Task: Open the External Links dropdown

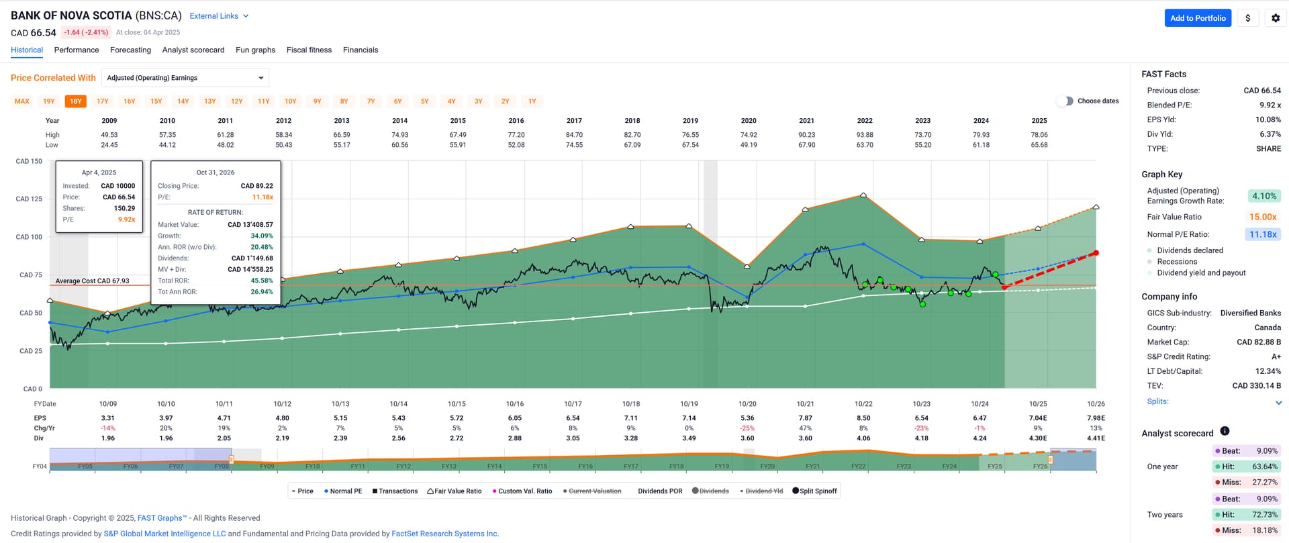Action: tap(219, 16)
